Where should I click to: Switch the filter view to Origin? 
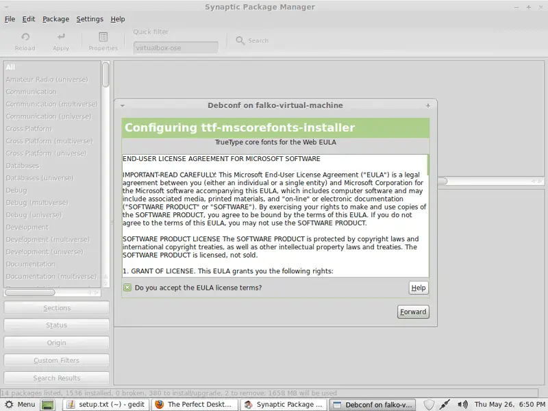(x=57, y=343)
